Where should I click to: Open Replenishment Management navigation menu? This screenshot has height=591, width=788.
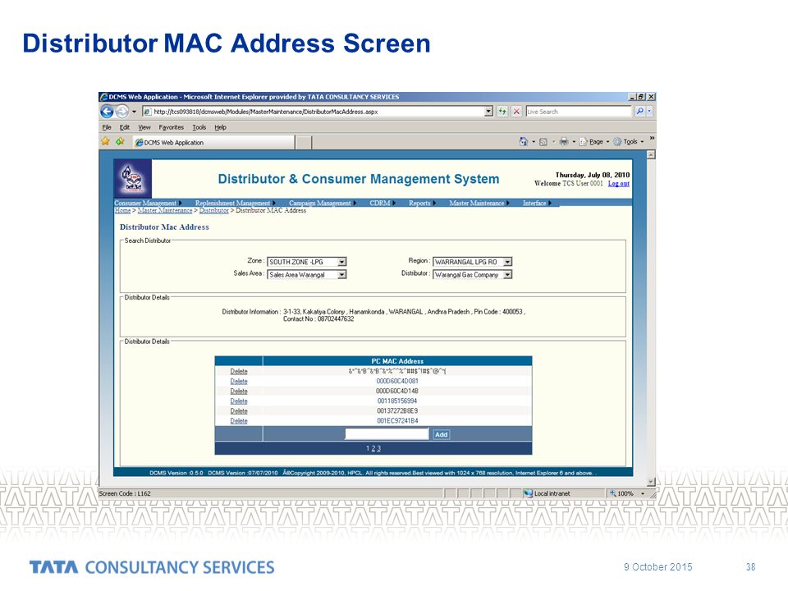236,203
